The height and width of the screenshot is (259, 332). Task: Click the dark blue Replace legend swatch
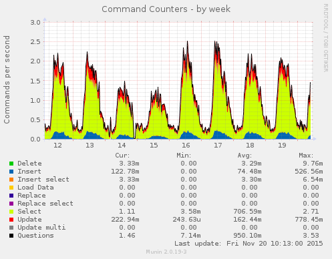click(11, 196)
